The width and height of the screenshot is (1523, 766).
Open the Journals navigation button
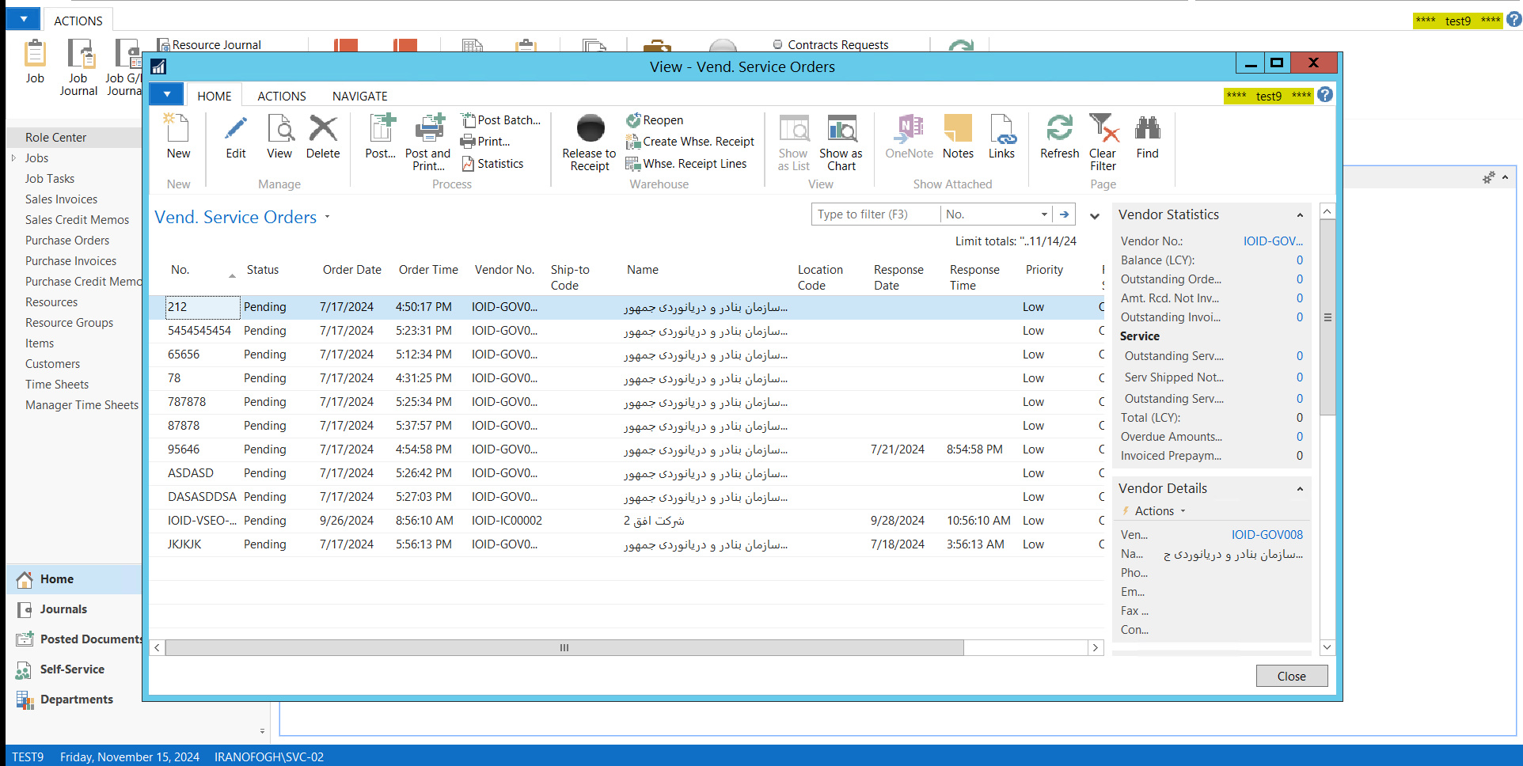coord(74,609)
